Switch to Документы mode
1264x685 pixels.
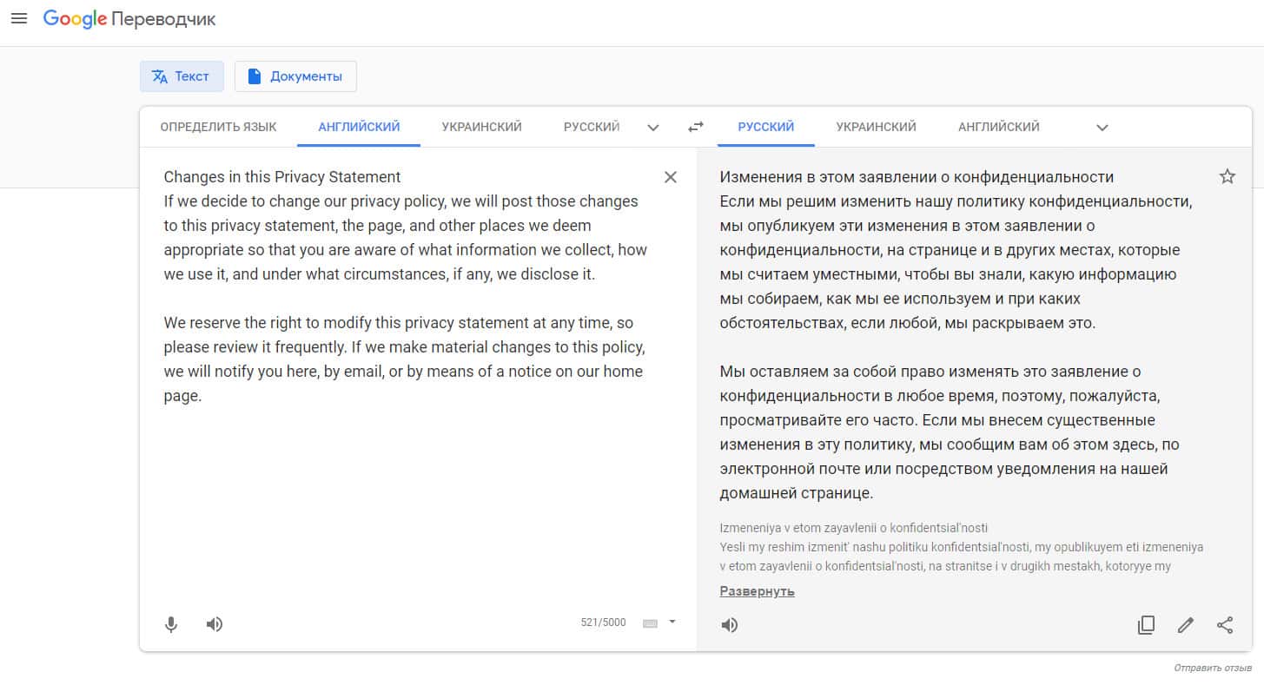(x=295, y=76)
